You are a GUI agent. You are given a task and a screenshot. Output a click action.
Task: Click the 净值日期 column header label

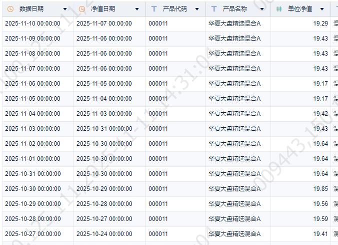(103, 9)
